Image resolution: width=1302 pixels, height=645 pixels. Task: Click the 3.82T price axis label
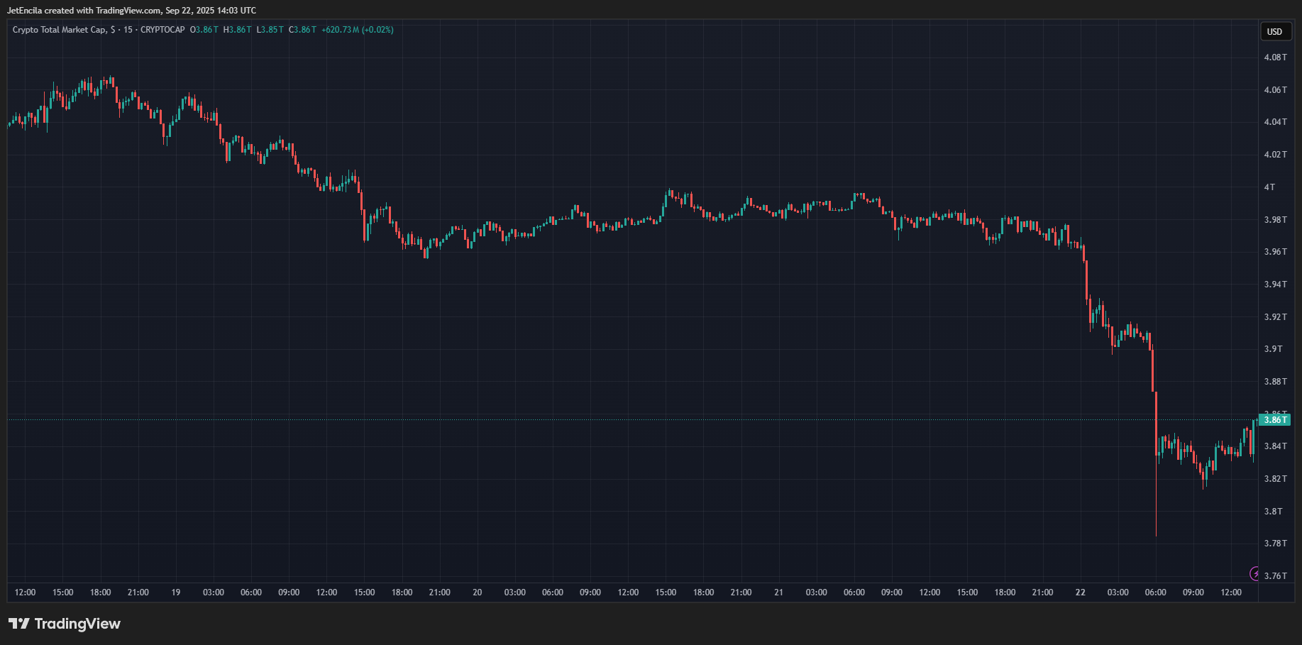(x=1275, y=479)
